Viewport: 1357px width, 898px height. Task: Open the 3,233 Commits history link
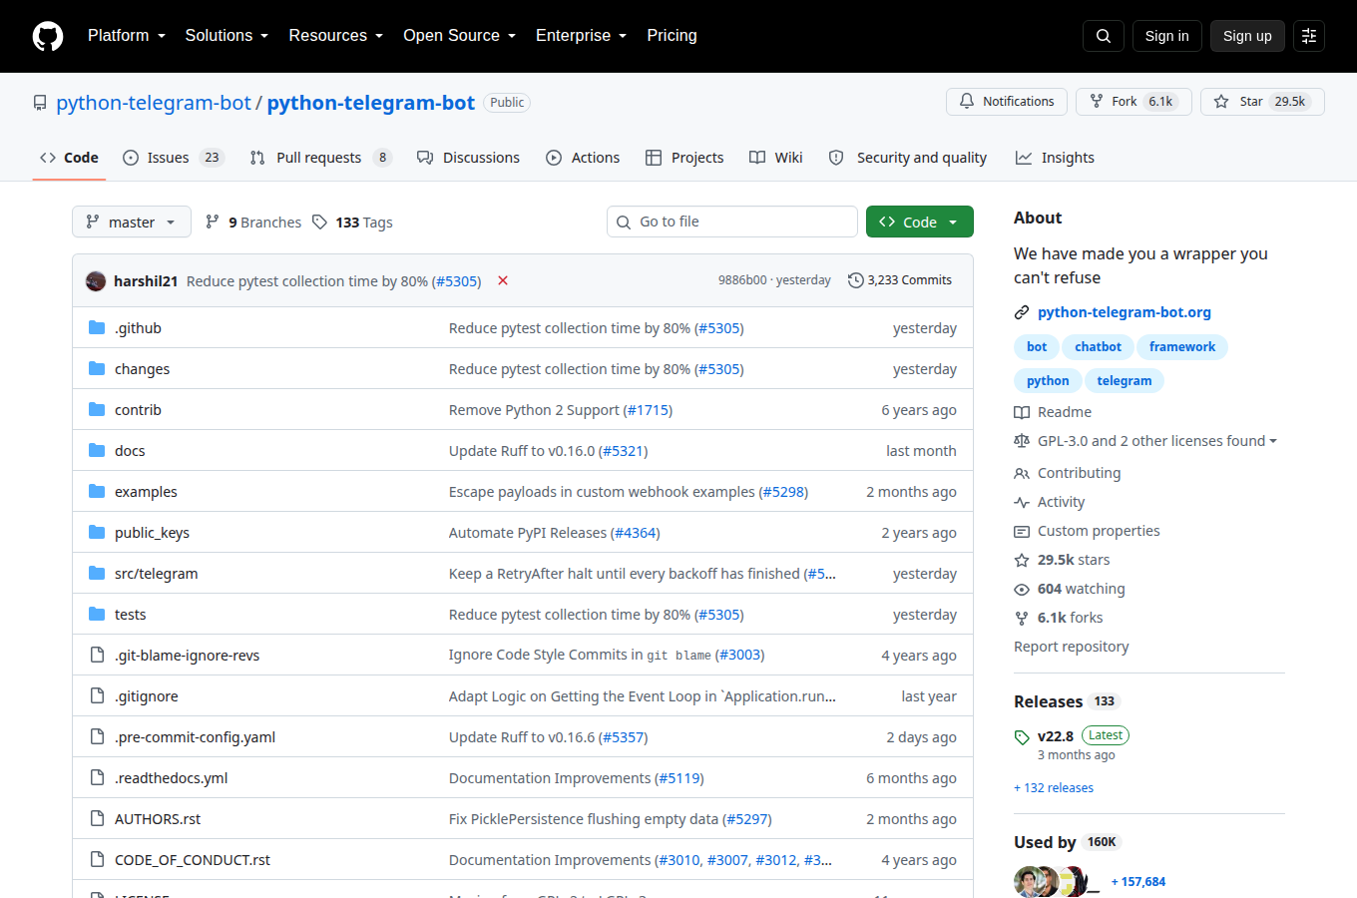coord(900,280)
